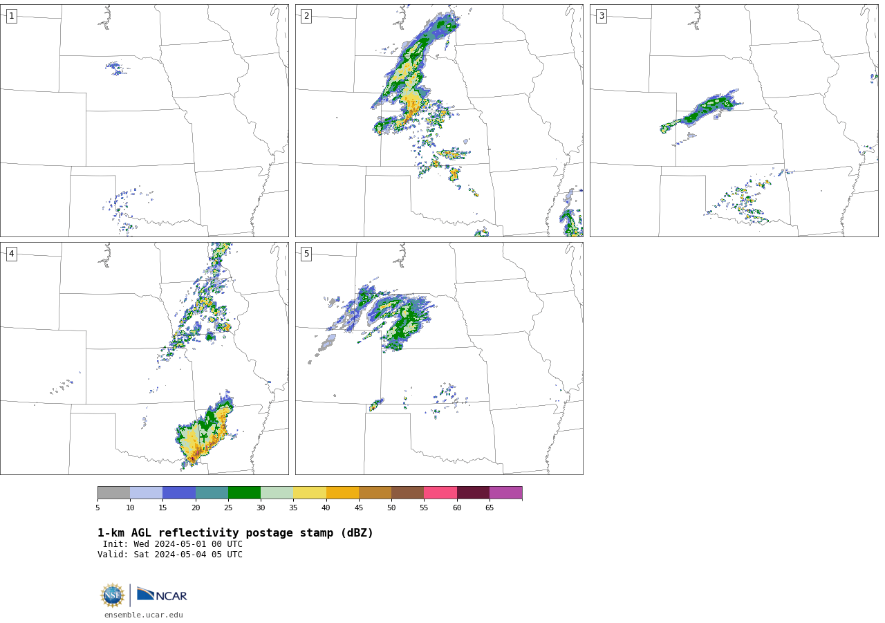The image size is (885, 623).
Task: Click the number 1 panel label
Action: click(11, 16)
